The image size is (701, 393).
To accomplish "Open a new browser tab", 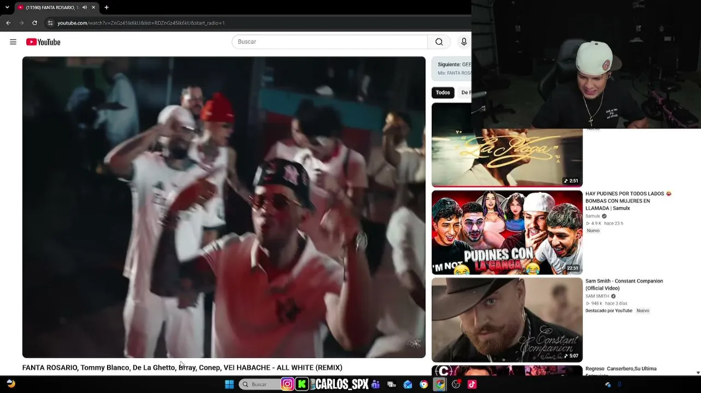I will pyautogui.click(x=107, y=8).
